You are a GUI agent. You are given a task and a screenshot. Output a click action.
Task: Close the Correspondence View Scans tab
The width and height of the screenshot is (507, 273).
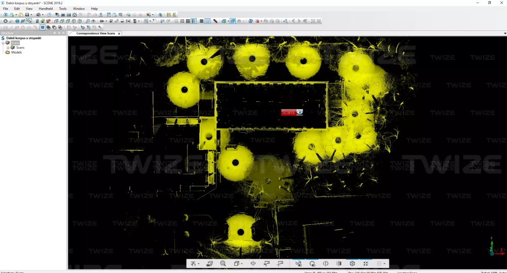tap(119, 33)
